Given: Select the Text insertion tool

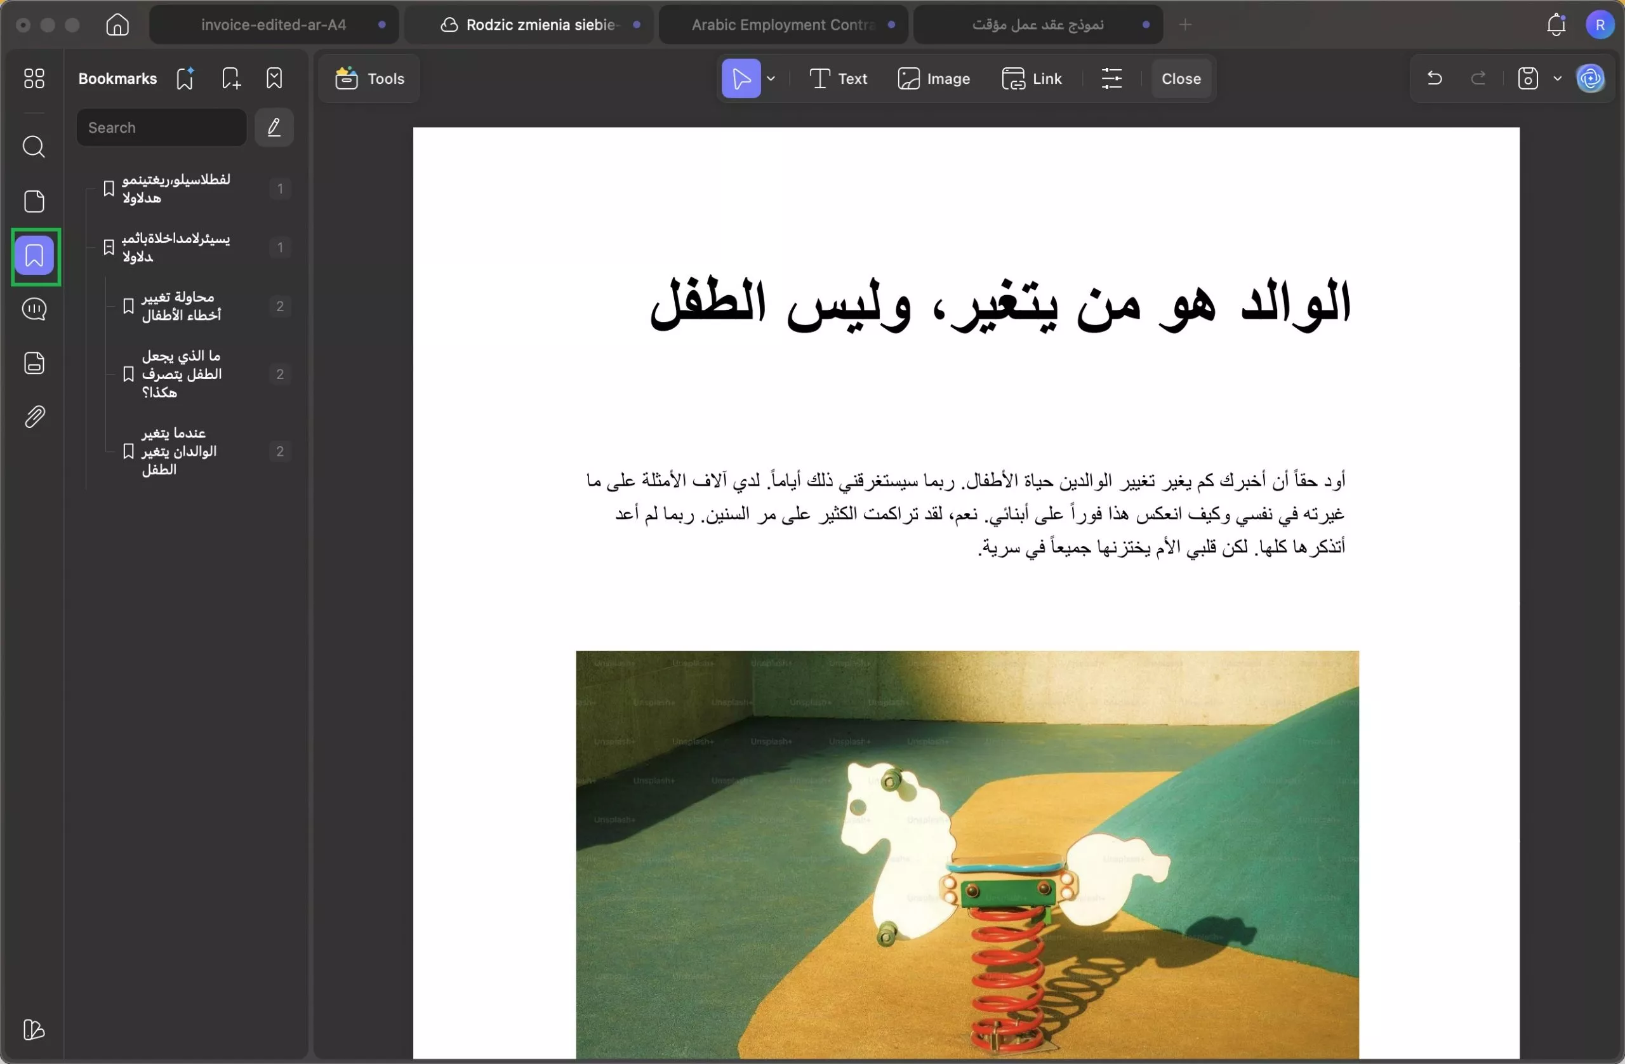Looking at the screenshot, I should pos(838,79).
